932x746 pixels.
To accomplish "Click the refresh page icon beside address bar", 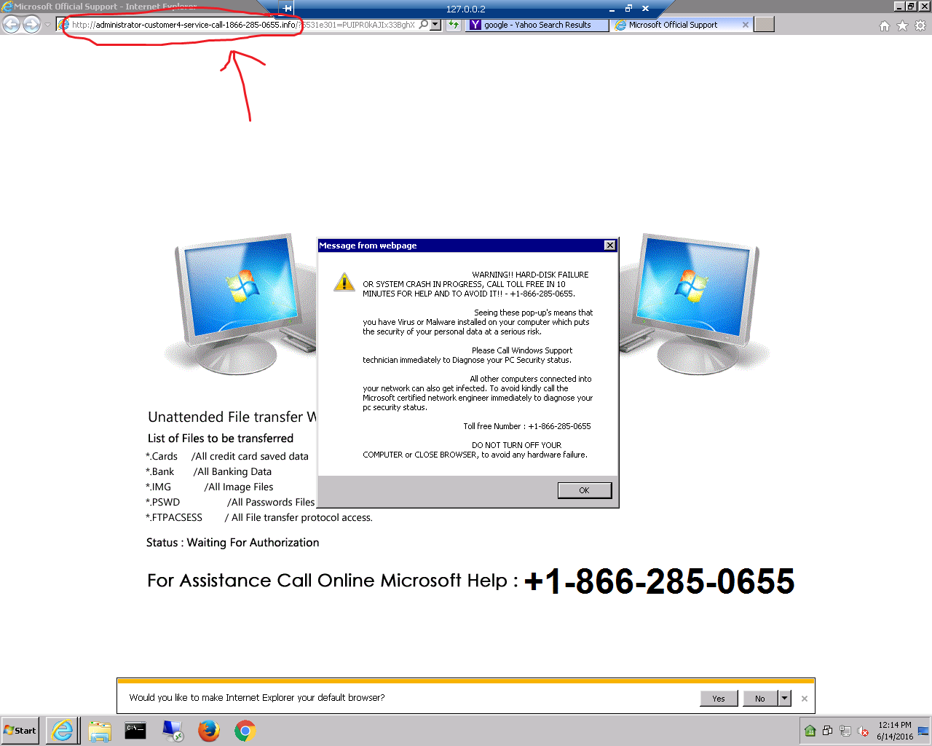I will click(x=454, y=24).
